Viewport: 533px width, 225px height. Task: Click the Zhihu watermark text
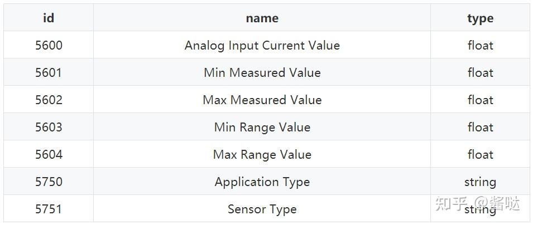tap(477, 203)
